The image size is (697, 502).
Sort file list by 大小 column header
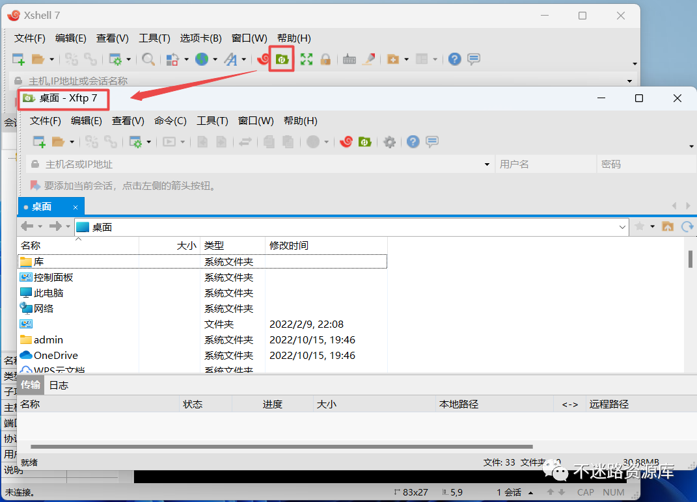pyautogui.click(x=169, y=245)
